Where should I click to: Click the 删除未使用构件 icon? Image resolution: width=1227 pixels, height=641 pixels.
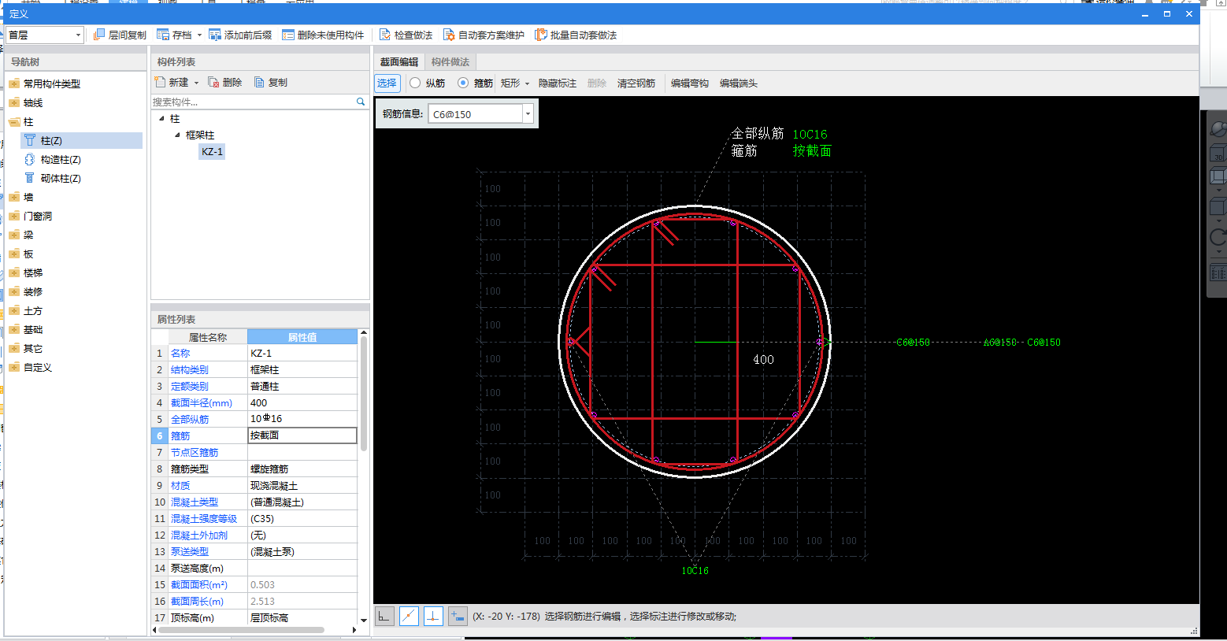tap(288, 35)
